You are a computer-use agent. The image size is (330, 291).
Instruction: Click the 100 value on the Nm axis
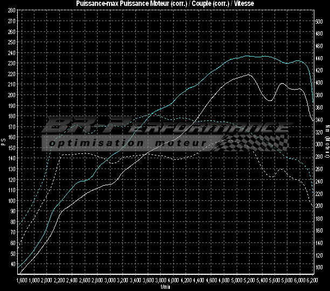tap(319, 267)
